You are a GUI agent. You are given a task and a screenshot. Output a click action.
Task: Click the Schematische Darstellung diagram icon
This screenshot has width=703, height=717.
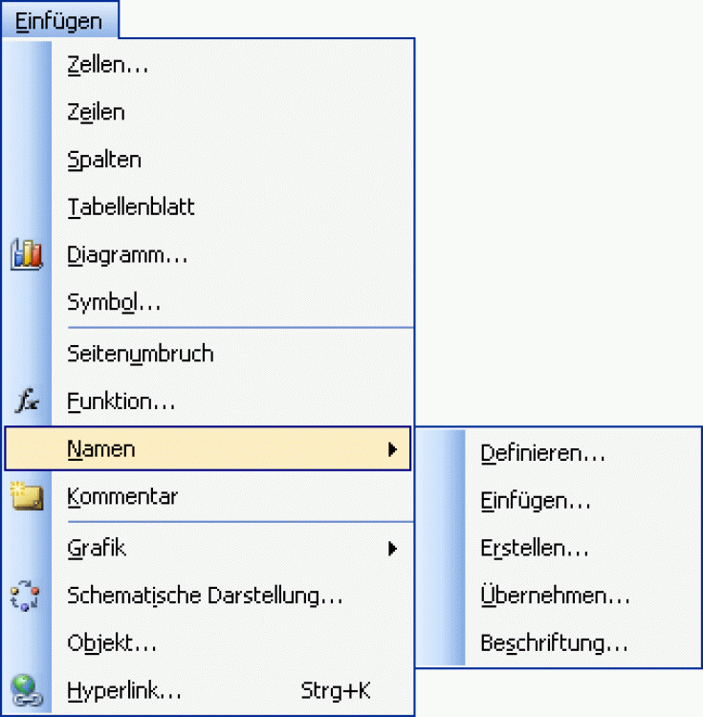[x=27, y=597]
